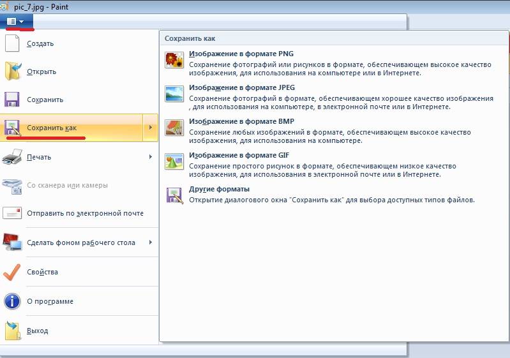Image resolution: width=510 pixels, height=358 pixels.
Task: Click the GIF format picture icon
Action: [174, 161]
